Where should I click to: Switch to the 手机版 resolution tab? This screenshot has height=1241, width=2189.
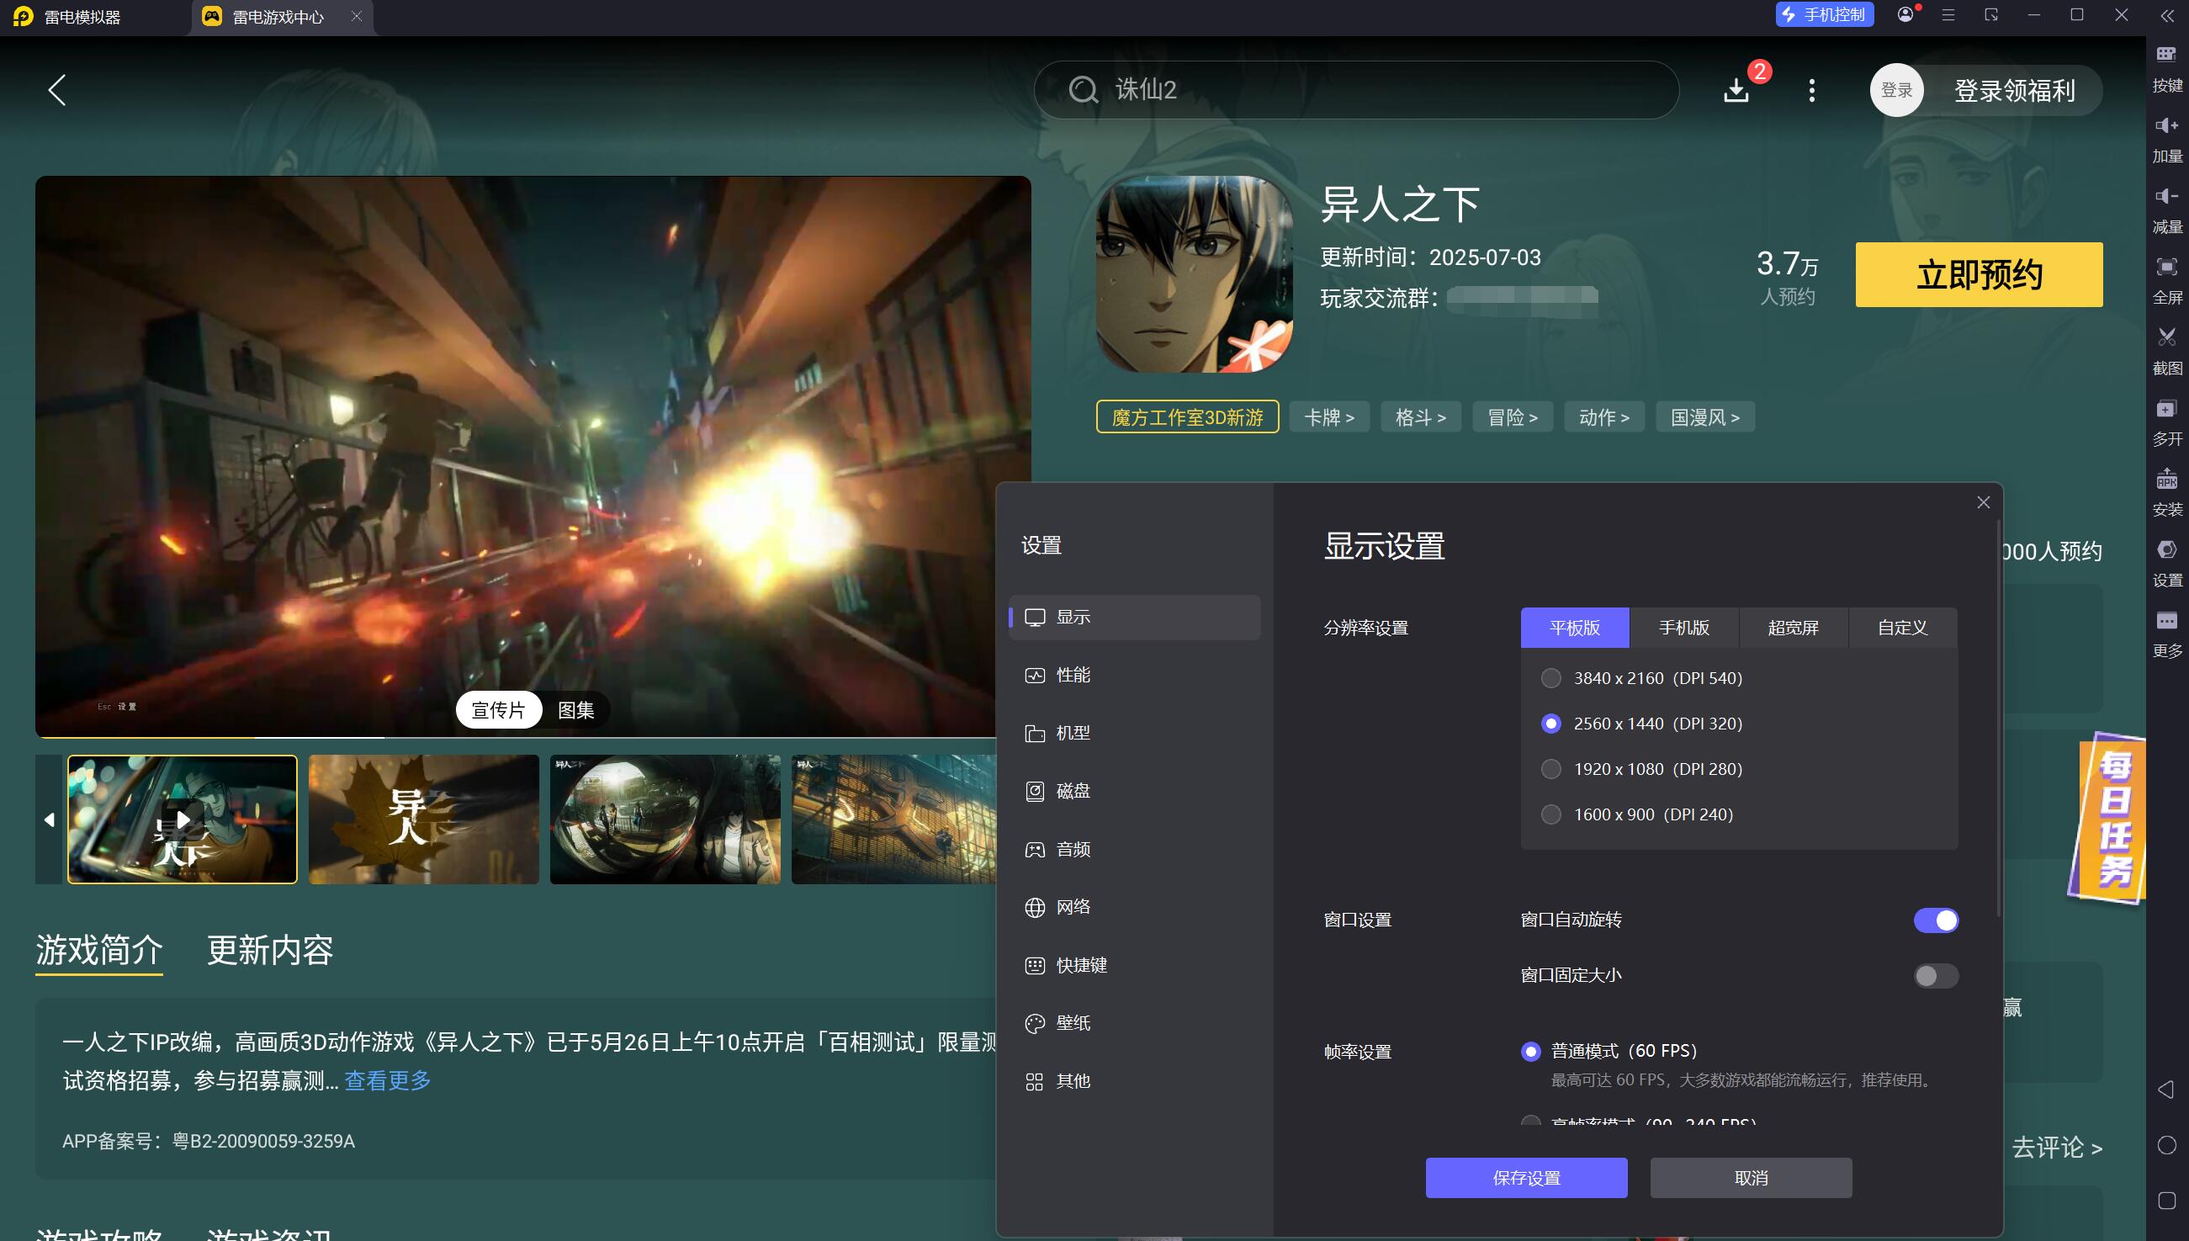point(1683,628)
